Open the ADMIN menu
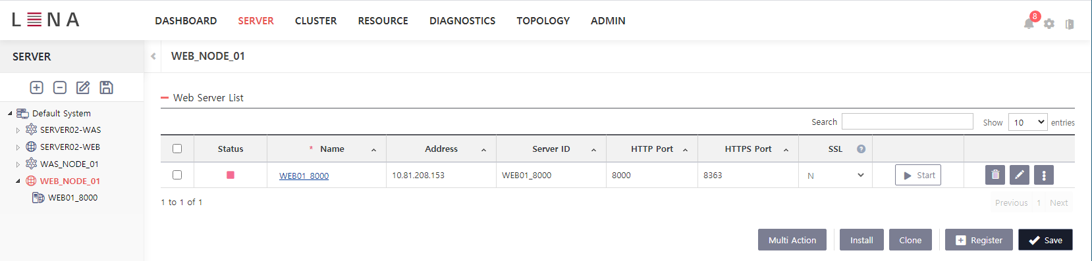 click(608, 21)
